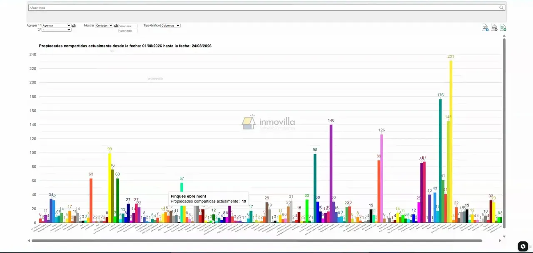Click the Valor max input box
533x253 pixels.
tap(128, 31)
